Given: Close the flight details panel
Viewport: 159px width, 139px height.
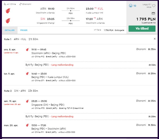Looking at the screenshot, I should [x=155, y=39].
